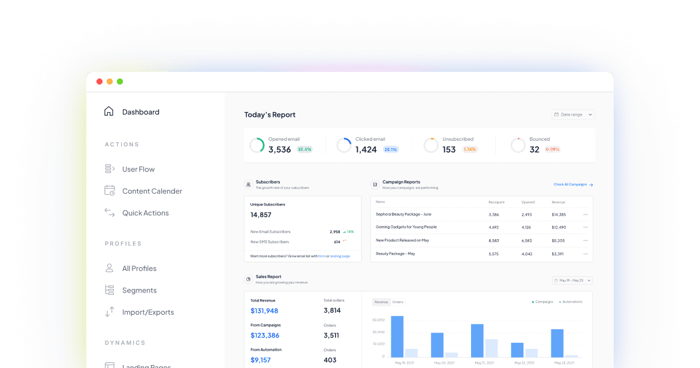Click the Dashboard home icon

click(108, 111)
